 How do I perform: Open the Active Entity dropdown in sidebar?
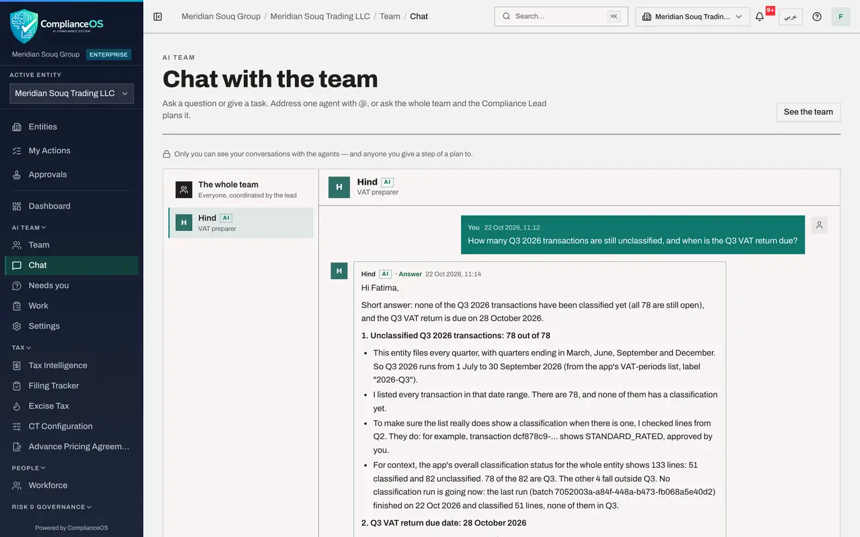pos(71,93)
